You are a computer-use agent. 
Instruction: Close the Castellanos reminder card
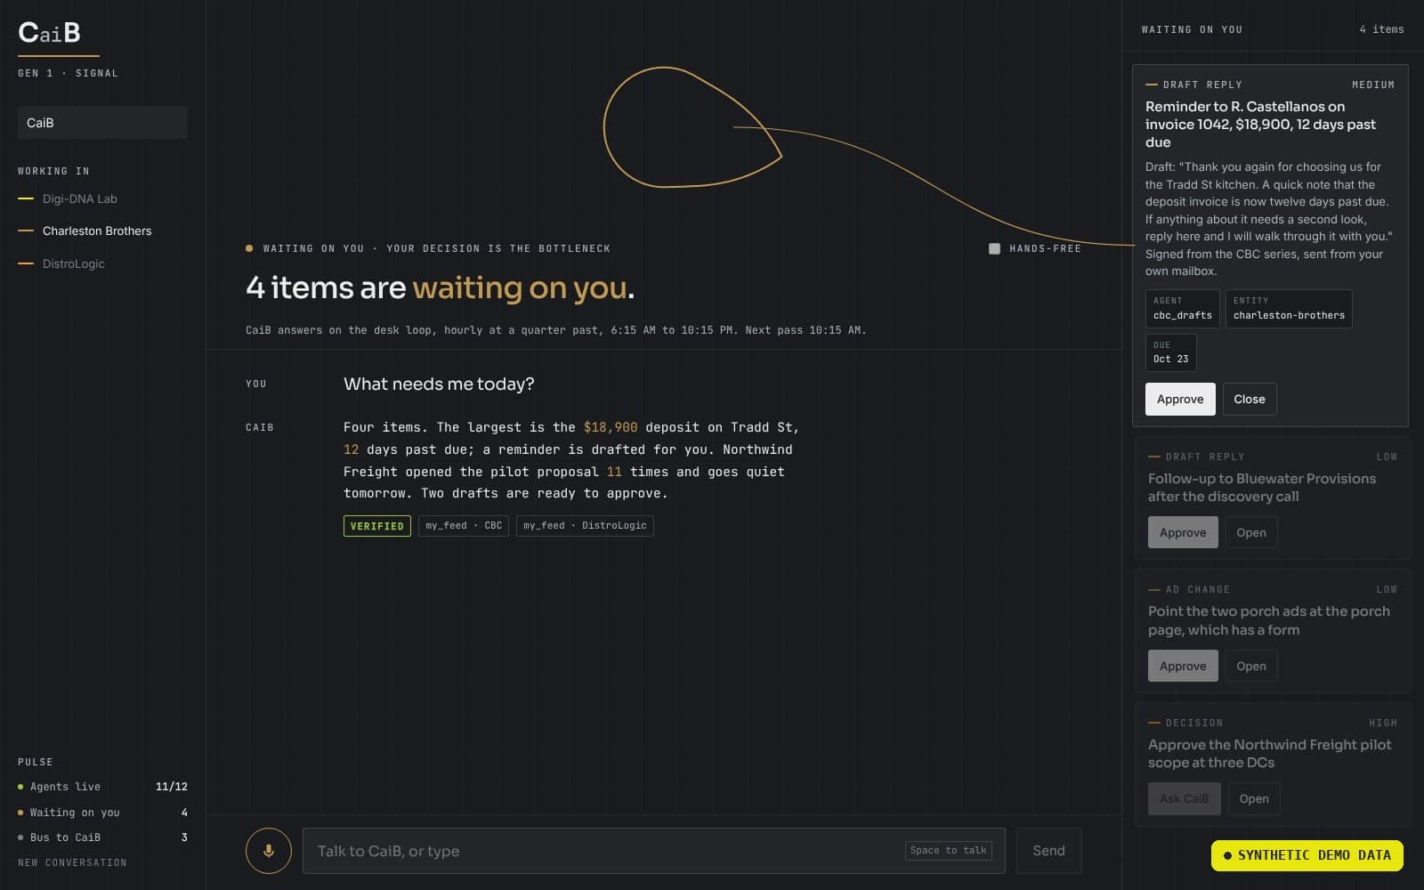[x=1249, y=399]
